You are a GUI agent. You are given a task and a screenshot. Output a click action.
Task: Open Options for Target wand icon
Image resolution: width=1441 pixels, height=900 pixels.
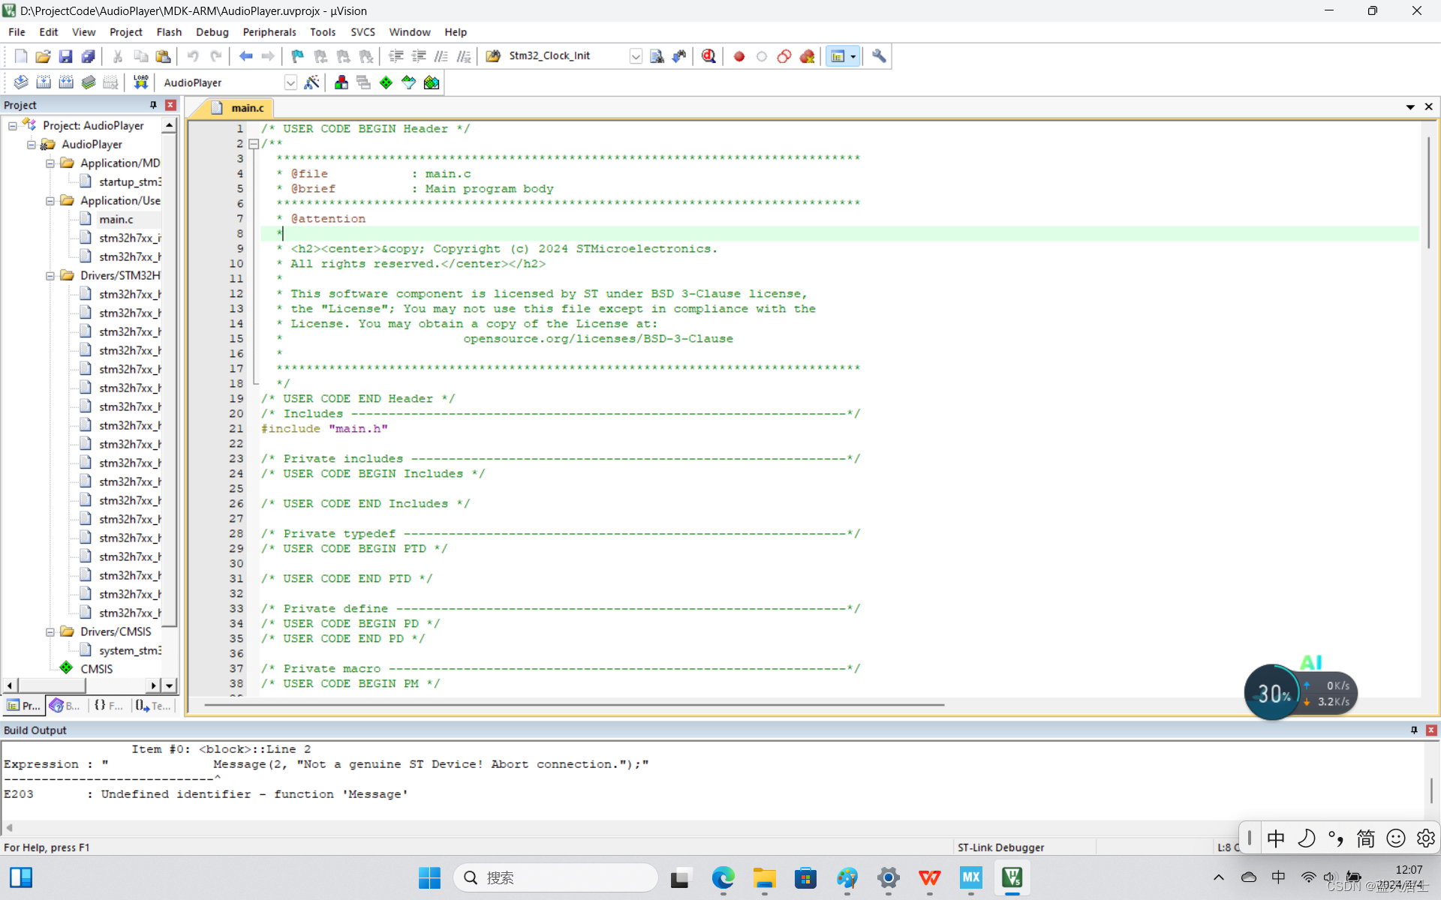coord(312,82)
